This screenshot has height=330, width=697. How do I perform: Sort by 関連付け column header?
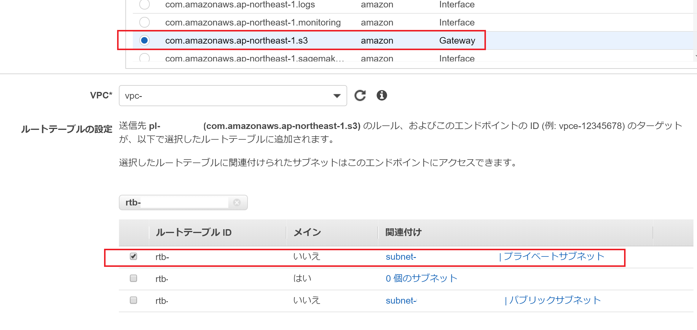coord(403,232)
